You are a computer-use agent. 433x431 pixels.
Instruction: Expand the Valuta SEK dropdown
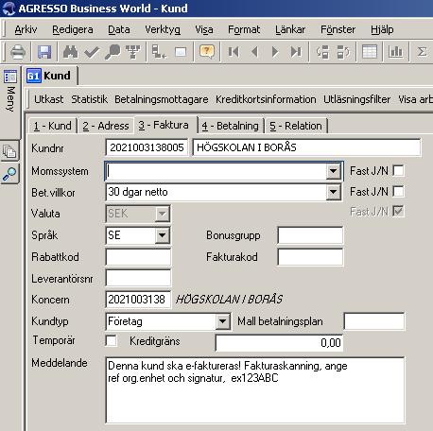(x=163, y=214)
